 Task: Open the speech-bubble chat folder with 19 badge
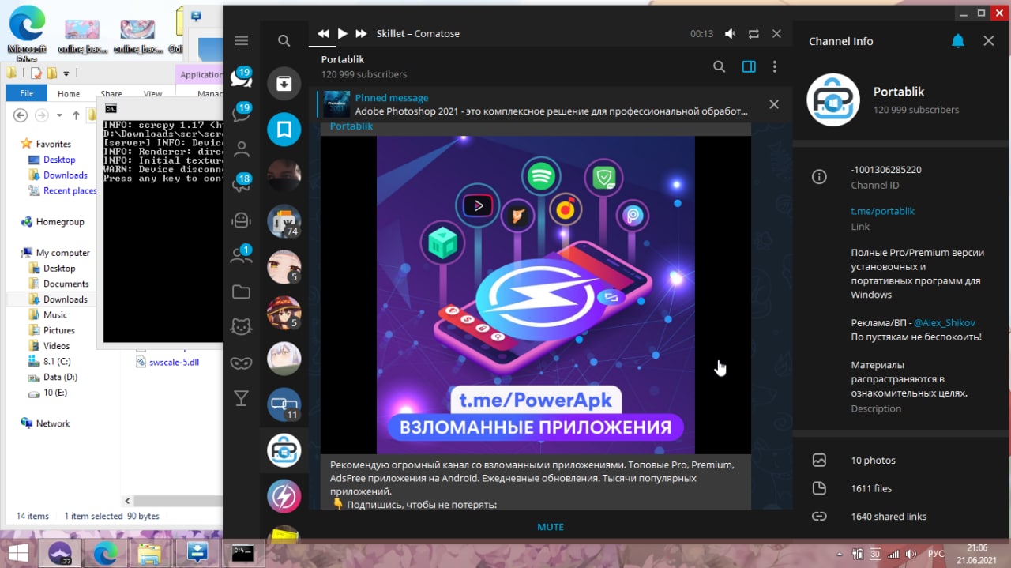pos(242,113)
